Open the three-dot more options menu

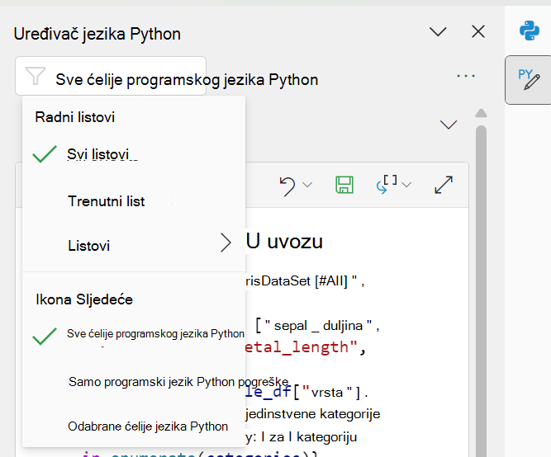[x=466, y=76]
